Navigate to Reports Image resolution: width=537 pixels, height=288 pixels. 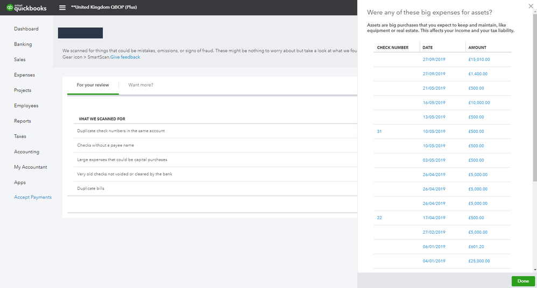pyautogui.click(x=22, y=121)
